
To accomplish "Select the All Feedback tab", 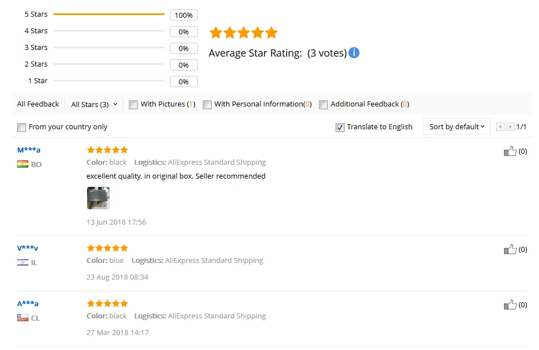I will [38, 104].
